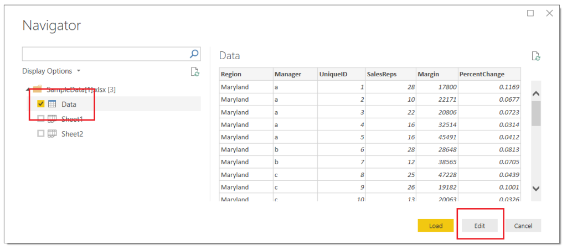Click the PercentChange cell 0.0723
The image size is (567, 250).
489,112
